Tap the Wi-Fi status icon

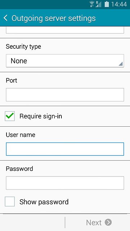[x=92, y=4]
